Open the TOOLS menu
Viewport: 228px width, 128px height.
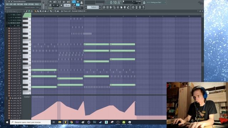[x=37, y=4]
